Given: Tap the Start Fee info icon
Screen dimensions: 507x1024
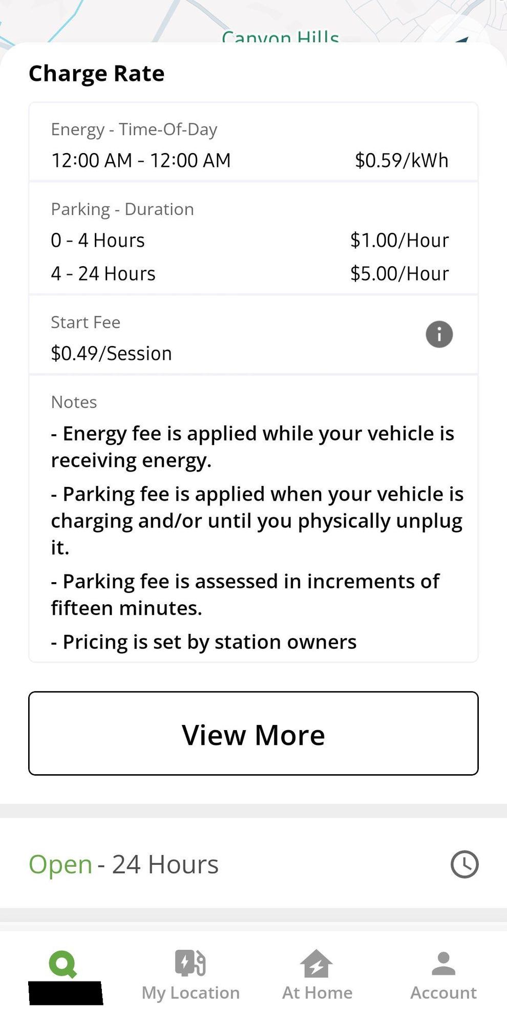Looking at the screenshot, I should pos(439,334).
